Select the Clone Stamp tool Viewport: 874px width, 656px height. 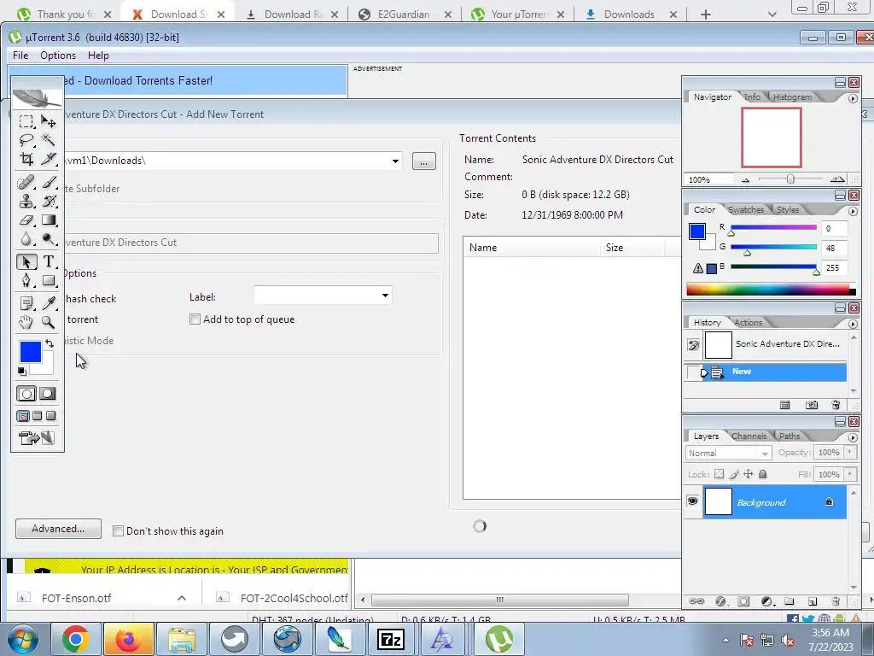(26, 202)
